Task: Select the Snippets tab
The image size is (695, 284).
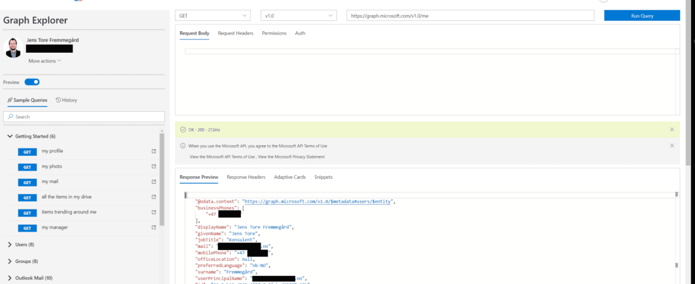Action: (324, 177)
